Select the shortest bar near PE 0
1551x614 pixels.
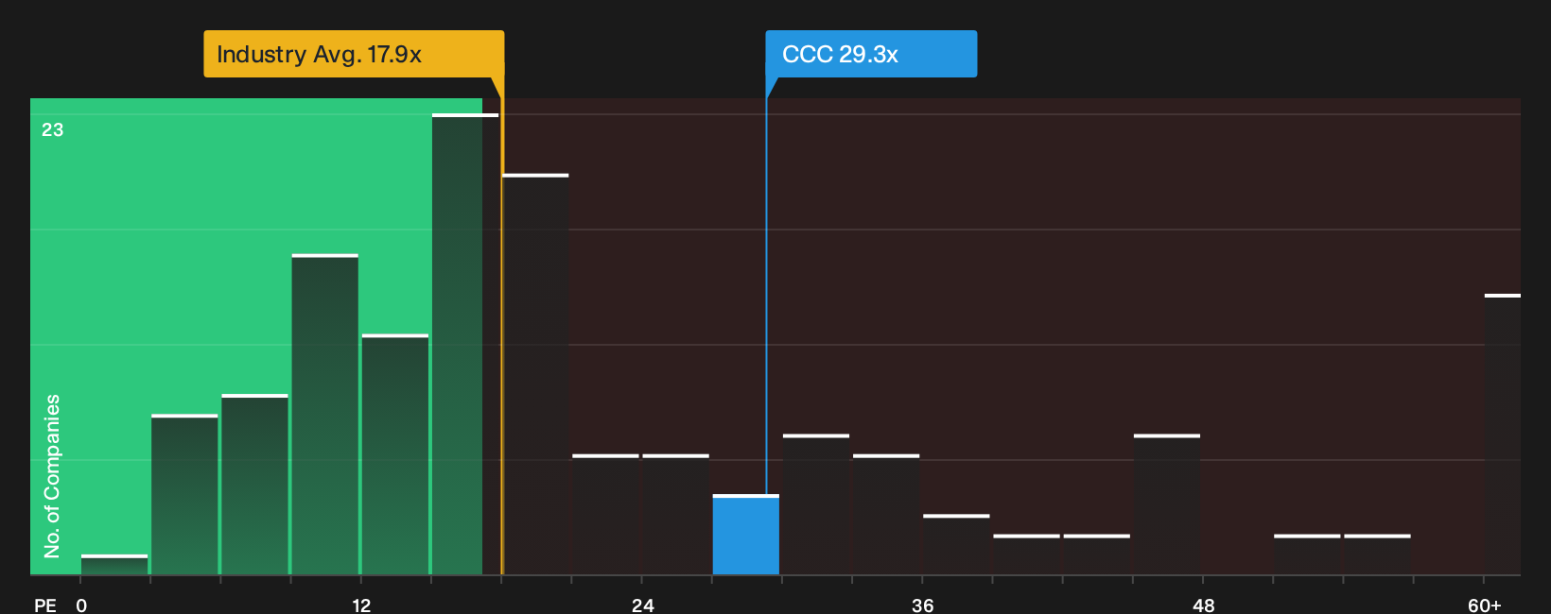click(x=114, y=565)
